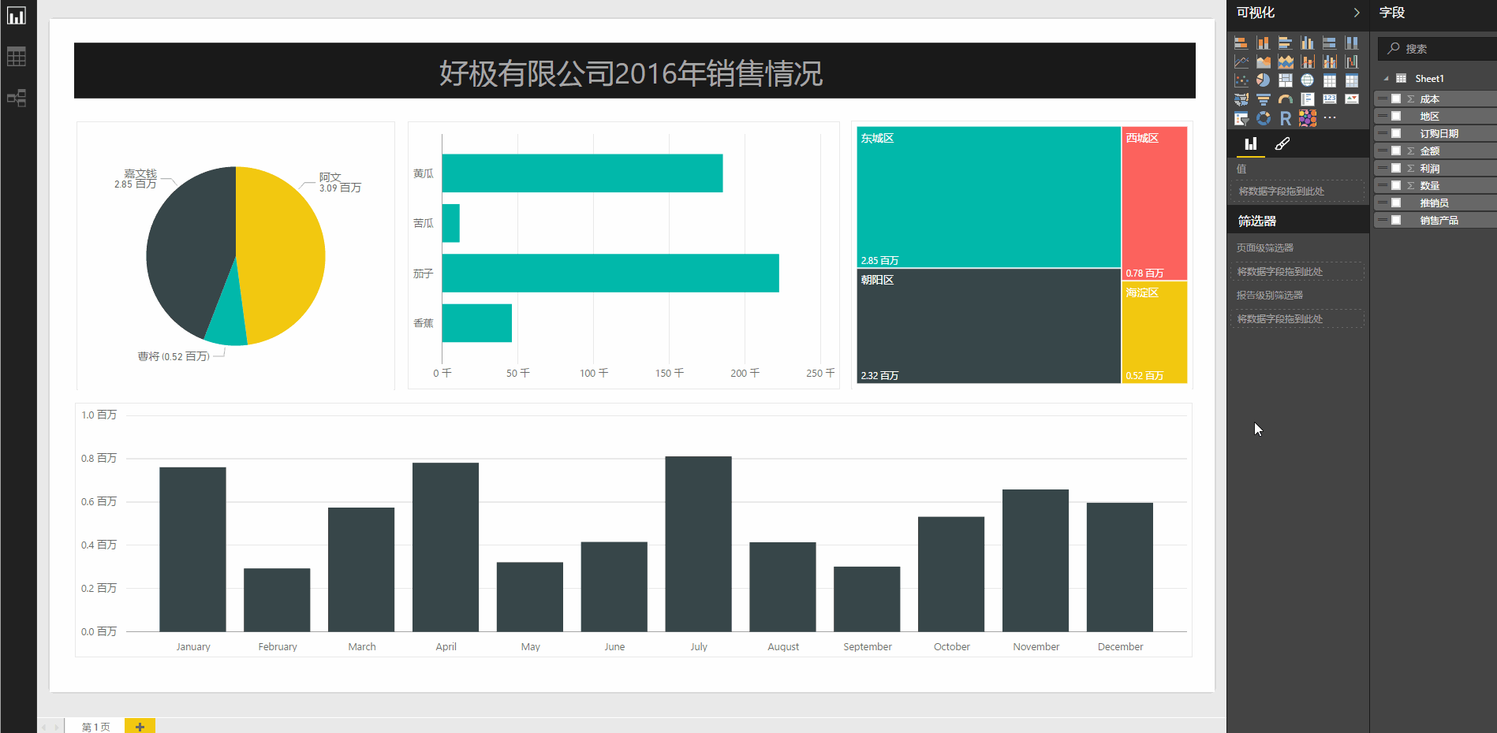Select the card visual with 123
The image size is (1497, 733).
[1329, 99]
